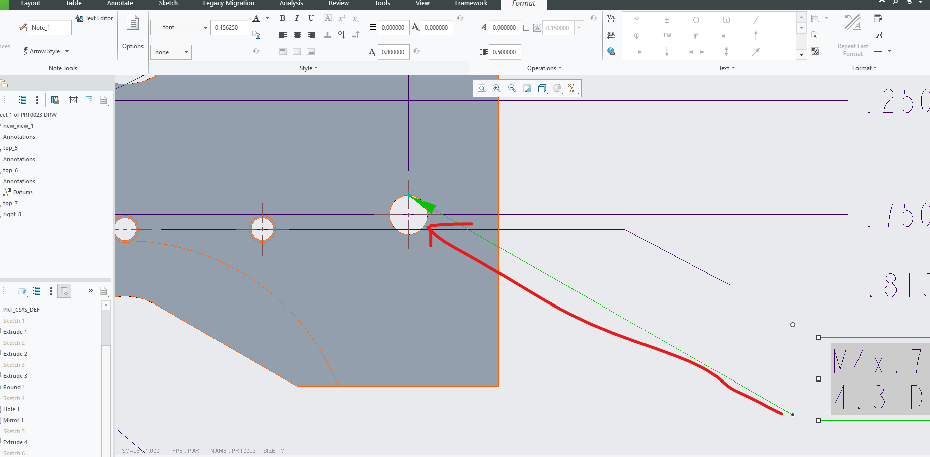Zoom in using the graphics toolbar

497,89
